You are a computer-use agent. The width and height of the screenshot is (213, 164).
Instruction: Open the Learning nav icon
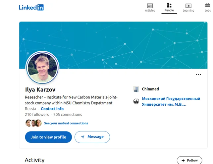(x=188, y=6)
